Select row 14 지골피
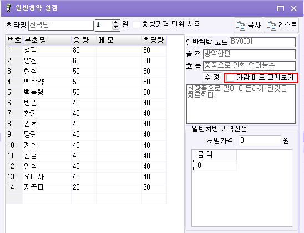Screen dimensions: 304x233 pos(87,188)
